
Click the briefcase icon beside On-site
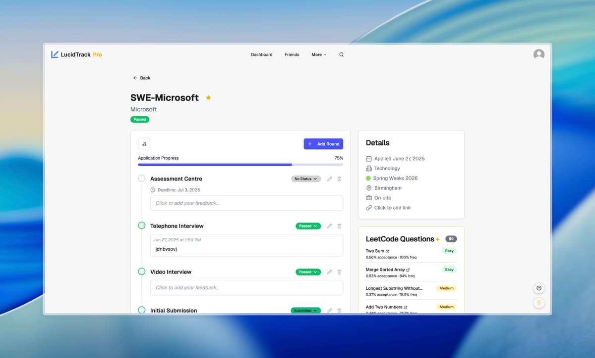[x=369, y=198]
